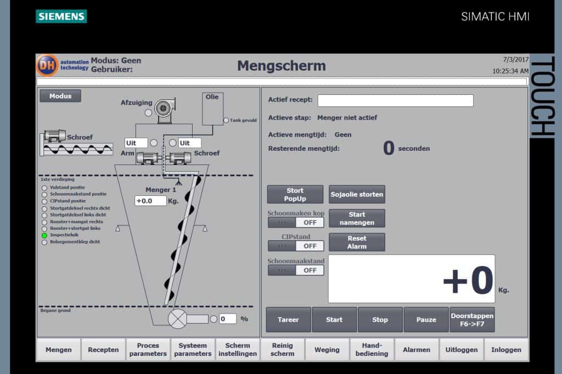The width and height of the screenshot is (562, 374).
Task: Click the Olie tank graphic
Action: click(x=213, y=107)
